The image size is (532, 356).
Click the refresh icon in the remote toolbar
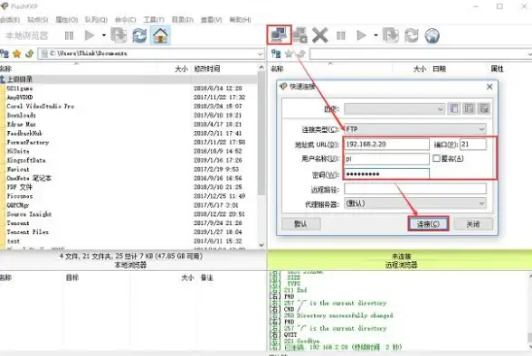click(x=411, y=35)
